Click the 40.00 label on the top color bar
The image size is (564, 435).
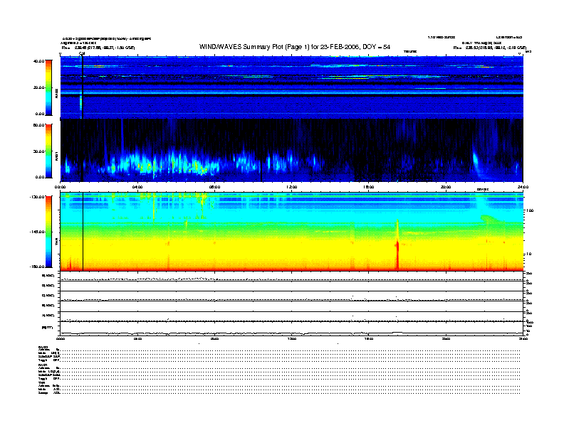pyautogui.click(x=39, y=61)
